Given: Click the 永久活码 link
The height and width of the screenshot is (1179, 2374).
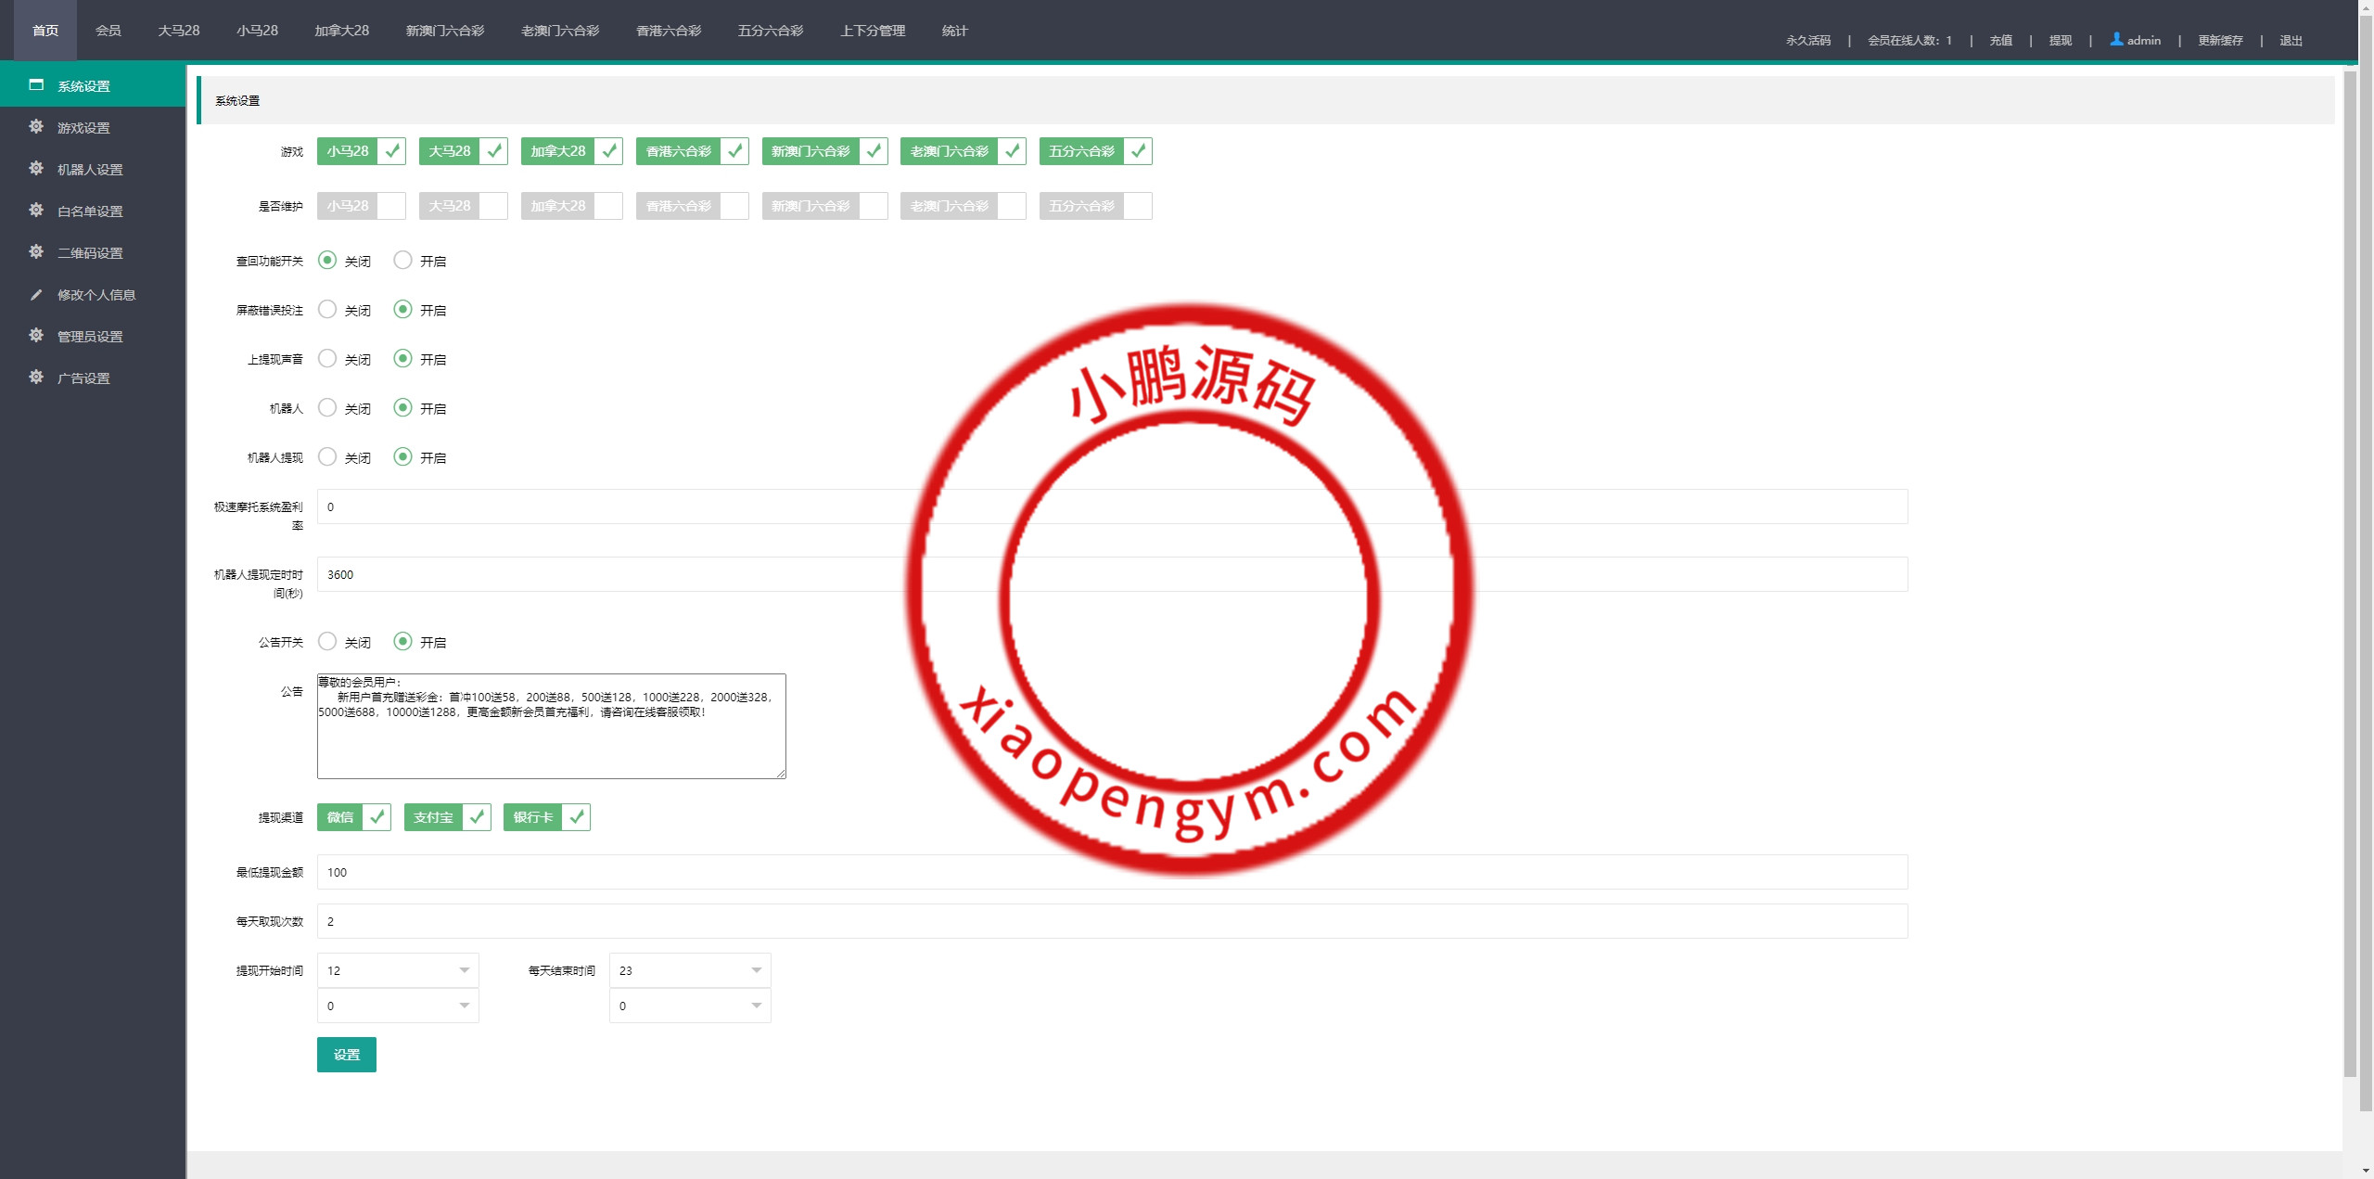Looking at the screenshot, I should 1808,40.
